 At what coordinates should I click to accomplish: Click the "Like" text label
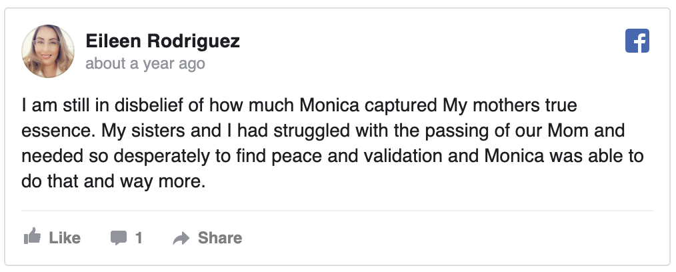click(x=65, y=238)
